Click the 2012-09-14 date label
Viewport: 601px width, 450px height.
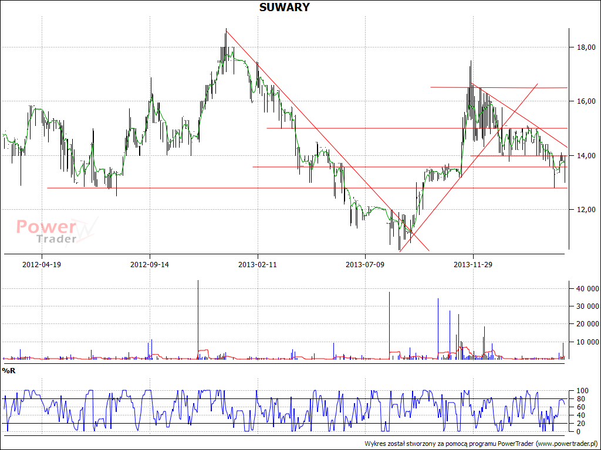(x=150, y=264)
